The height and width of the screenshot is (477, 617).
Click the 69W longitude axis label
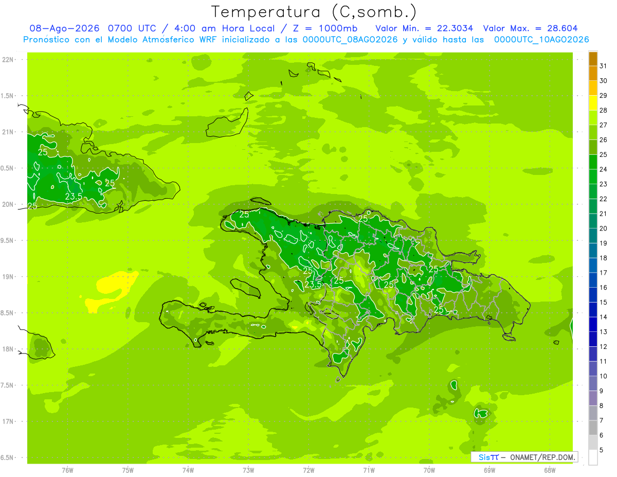tap(489, 470)
